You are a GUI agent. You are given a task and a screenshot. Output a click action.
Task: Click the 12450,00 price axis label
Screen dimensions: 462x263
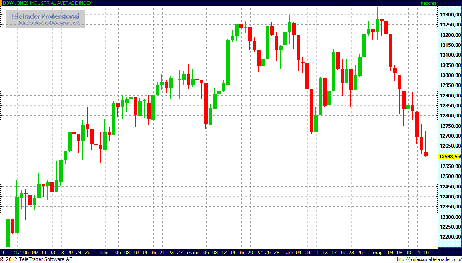click(450, 187)
